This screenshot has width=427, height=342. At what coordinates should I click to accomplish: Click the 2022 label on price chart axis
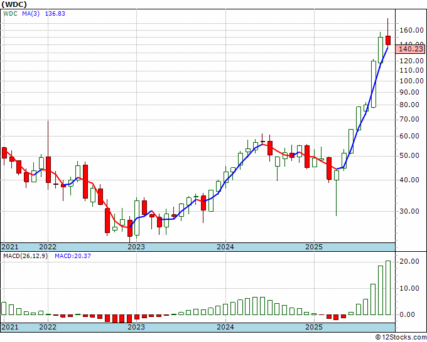(x=48, y=247)
